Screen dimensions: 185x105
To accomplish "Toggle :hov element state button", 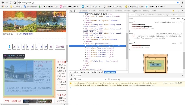I will (173, 19).
